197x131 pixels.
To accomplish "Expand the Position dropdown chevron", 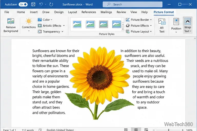I will point(176,32).
